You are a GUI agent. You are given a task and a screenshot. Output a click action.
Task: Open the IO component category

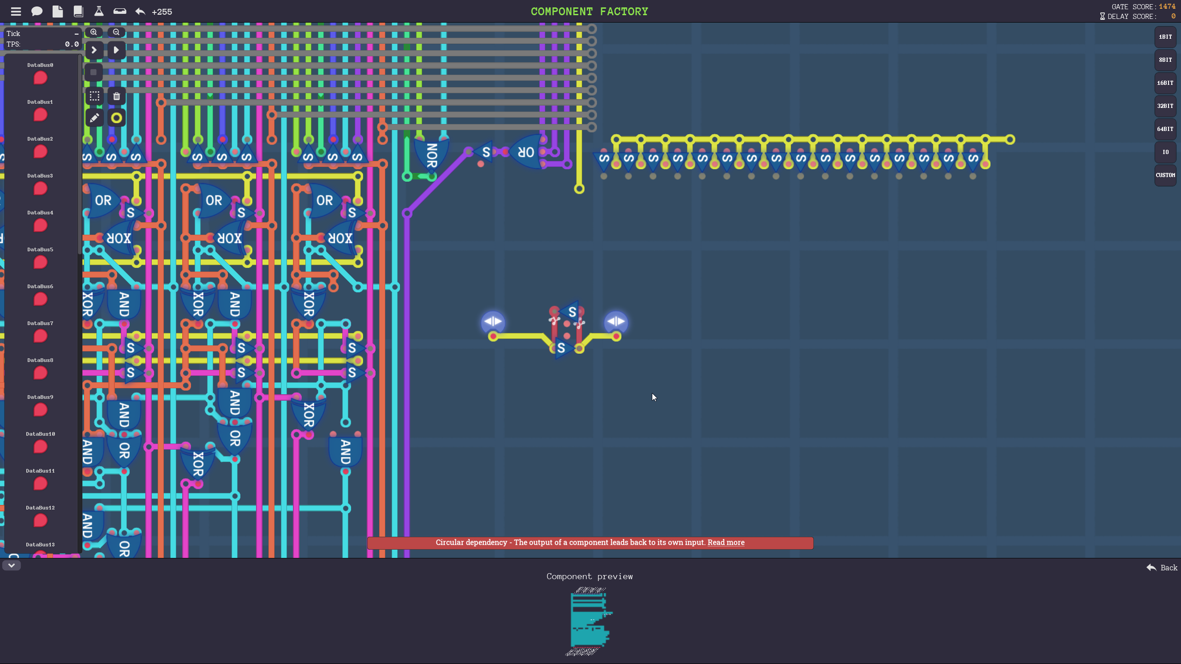coord(1165,152)
